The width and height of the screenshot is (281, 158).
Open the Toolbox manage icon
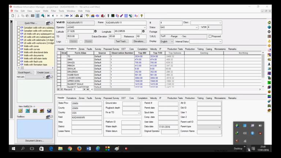click(48, 117)
